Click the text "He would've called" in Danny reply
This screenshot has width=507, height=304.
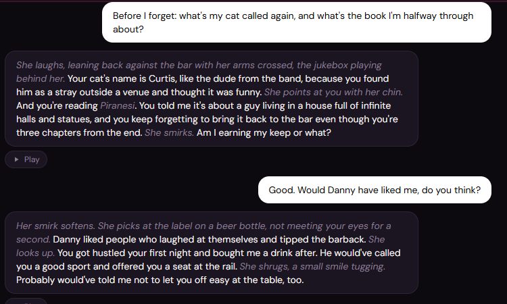tap(360, 253)
